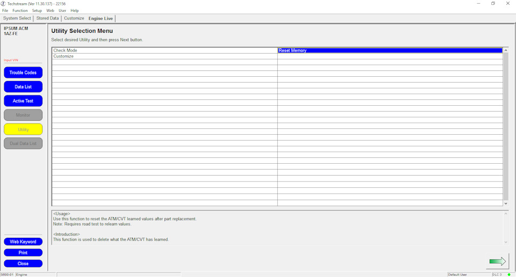The width and height of the screenshot is (516, 277).
Task: Click the green Next arrow button
Action: (497, 261)
